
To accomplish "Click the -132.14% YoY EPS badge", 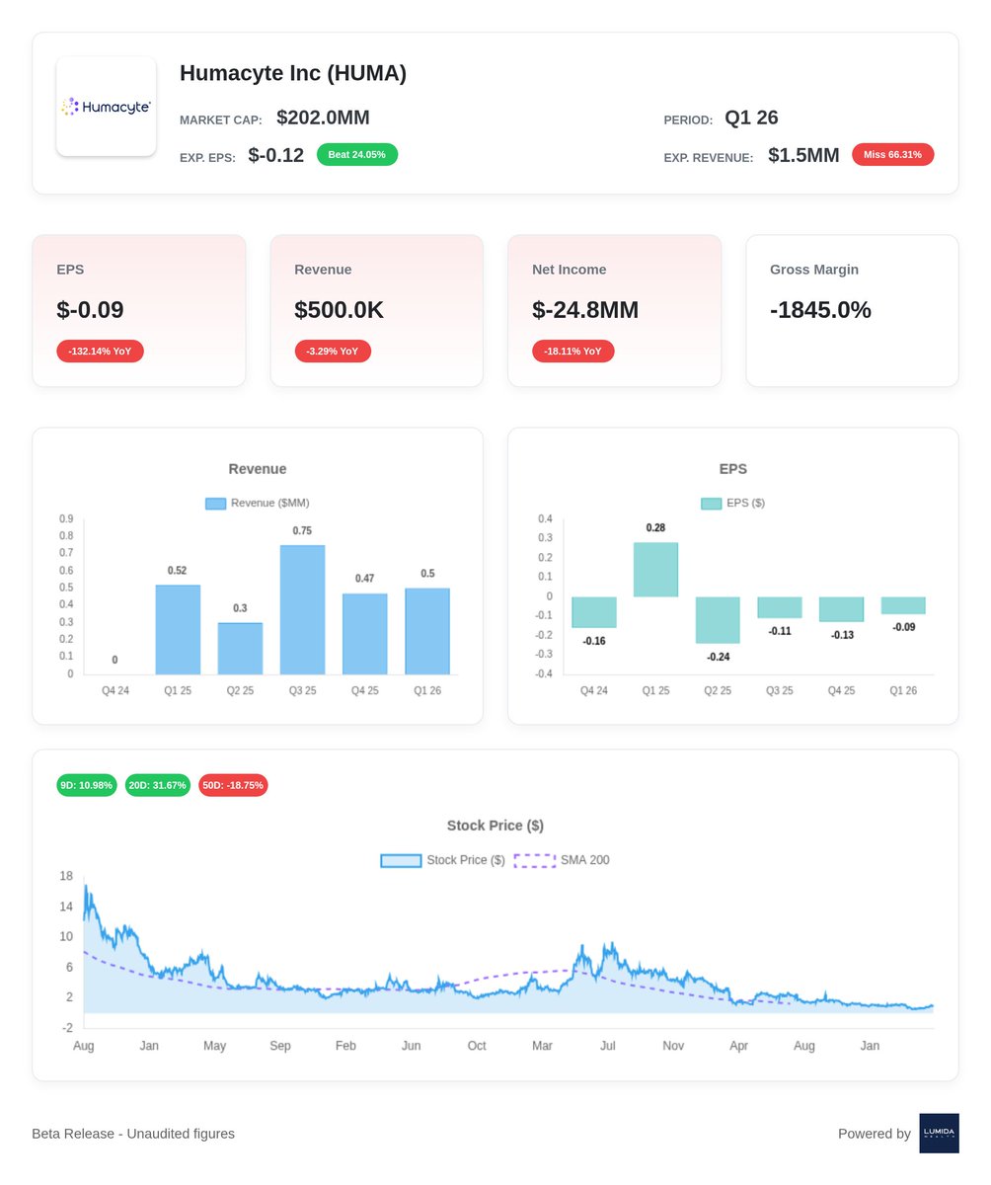I will click(101, 352).
